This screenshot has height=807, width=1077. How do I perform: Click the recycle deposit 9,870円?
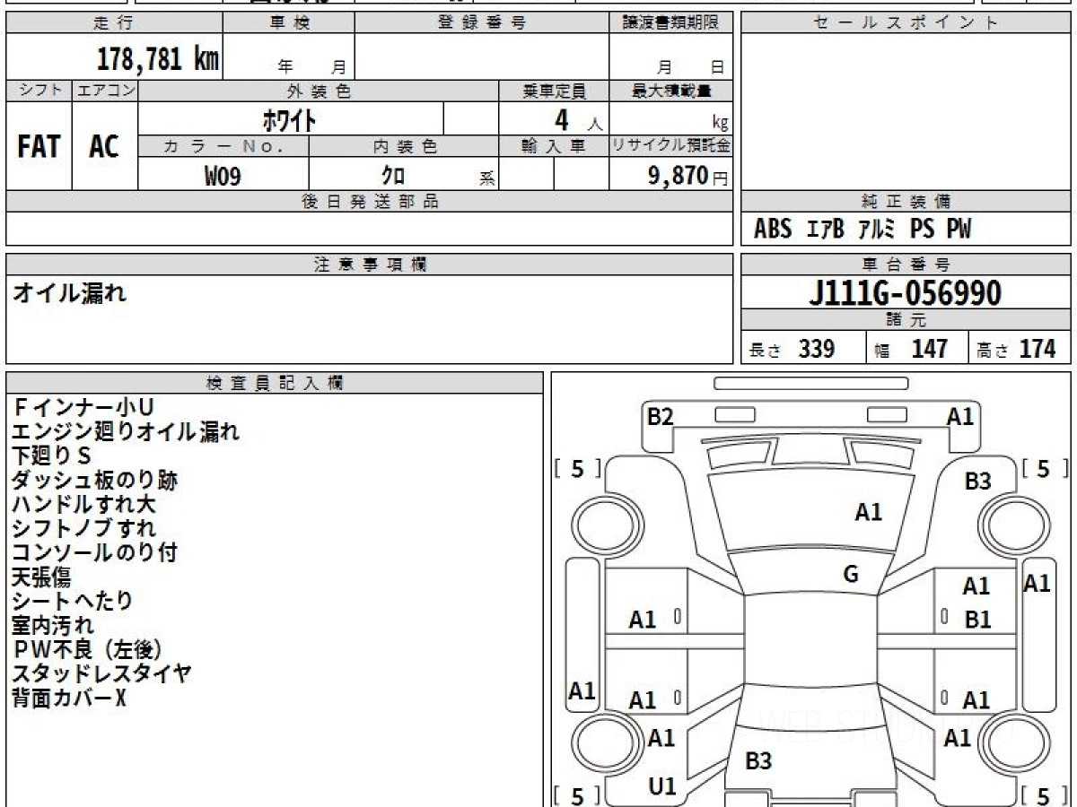[x=688, y=176]
